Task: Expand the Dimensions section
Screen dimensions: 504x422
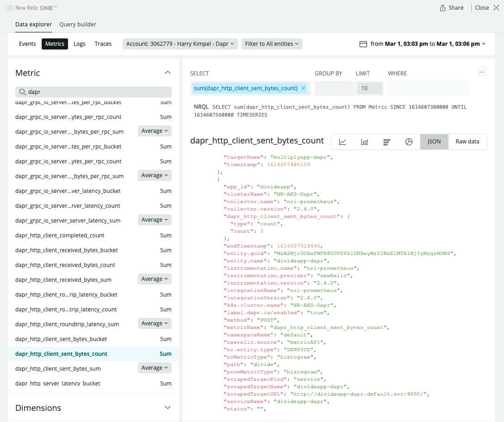Action: 168,408
